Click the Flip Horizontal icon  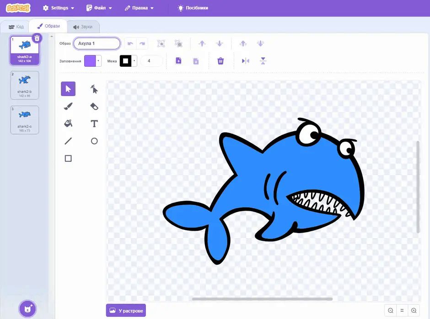tap(246, 61)
